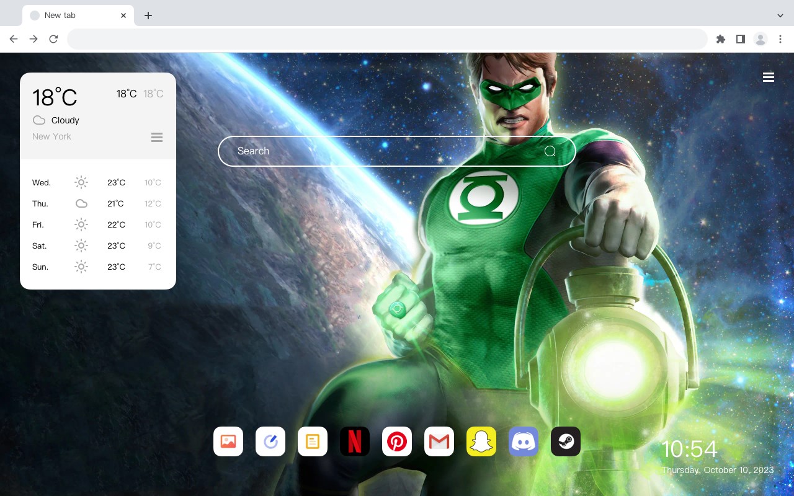The image size is (794, 496).
Task: Open the Chrome extensions puzzle icon
Action: [x=721, y=39]
